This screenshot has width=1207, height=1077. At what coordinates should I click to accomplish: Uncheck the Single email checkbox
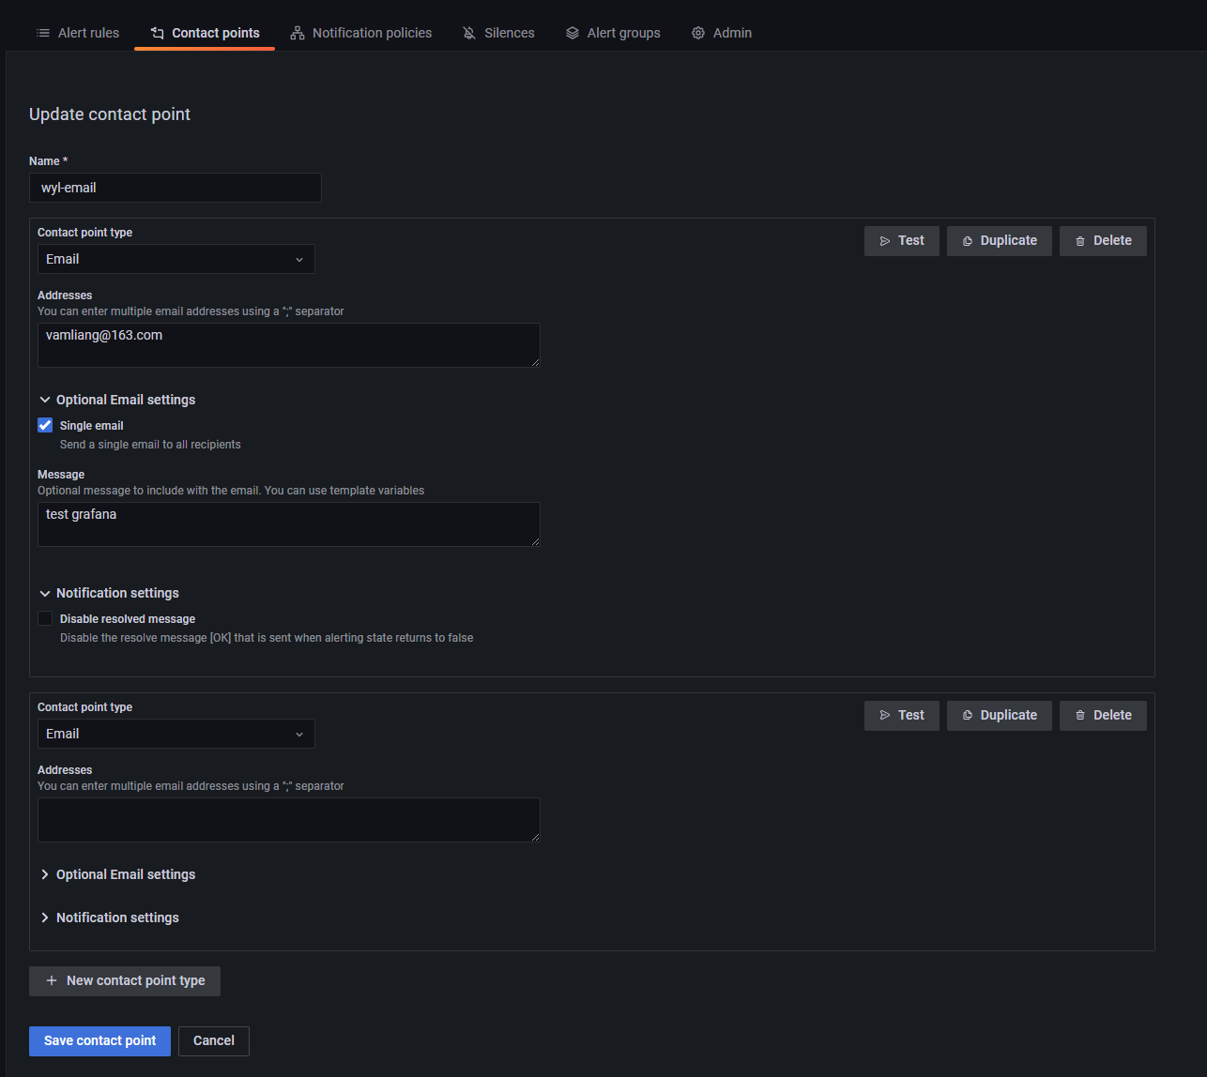click(x=45, y=425)
